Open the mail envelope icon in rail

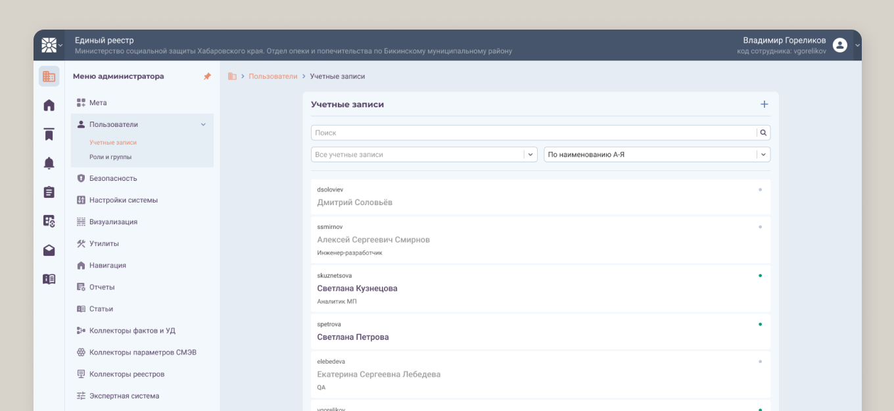49,250
